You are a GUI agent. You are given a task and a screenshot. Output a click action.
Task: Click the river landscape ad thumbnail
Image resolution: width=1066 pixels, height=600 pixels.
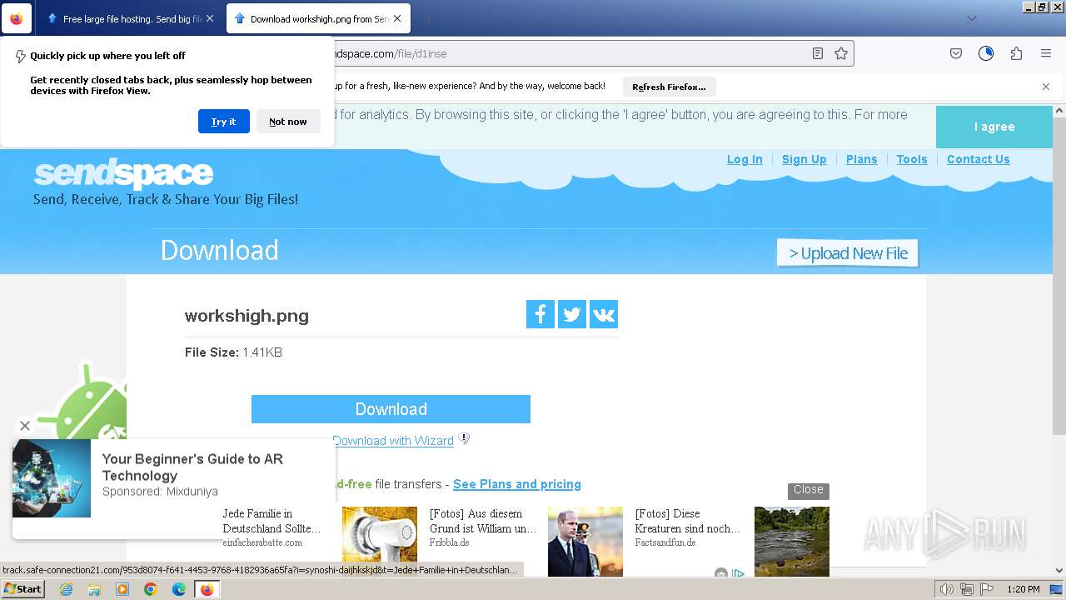[792, 542]
